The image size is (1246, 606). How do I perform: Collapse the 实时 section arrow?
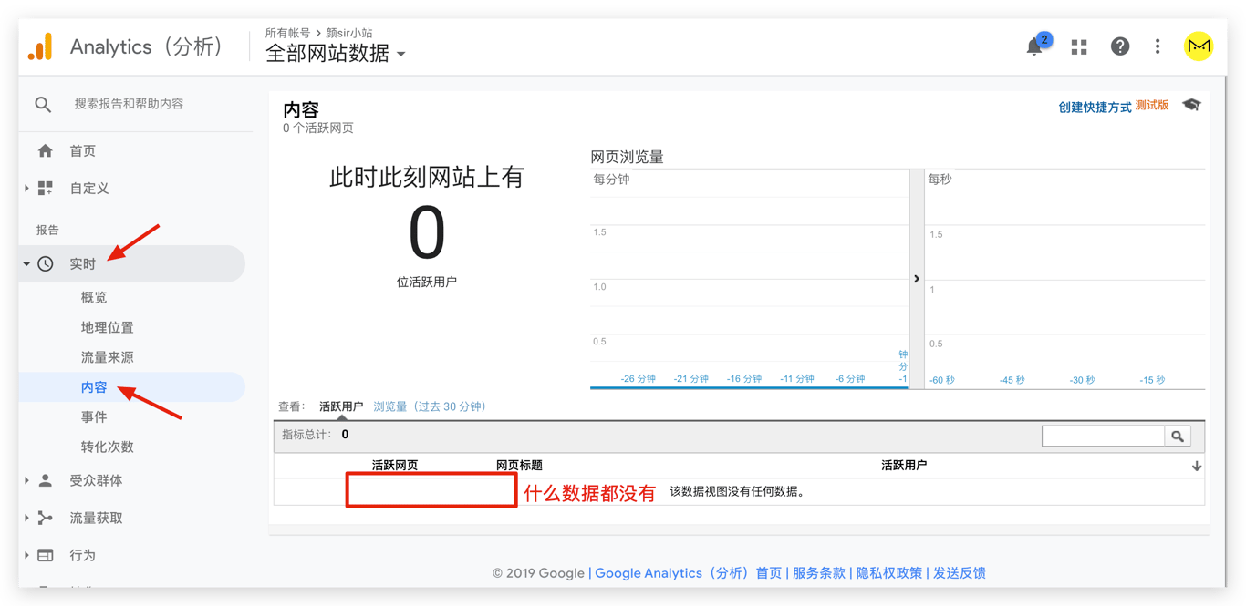(26, 264)
